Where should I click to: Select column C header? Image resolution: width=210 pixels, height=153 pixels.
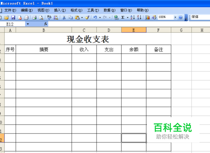(x=84, y=30)
